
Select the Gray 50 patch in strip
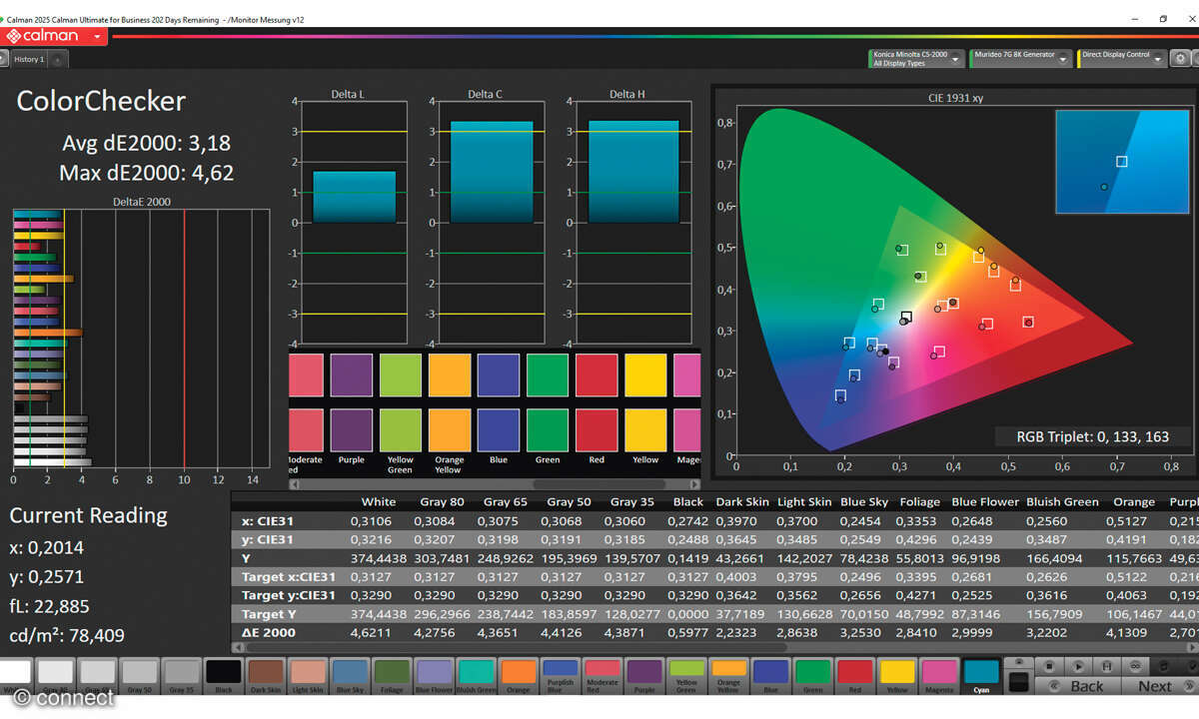tap(140, 674)
